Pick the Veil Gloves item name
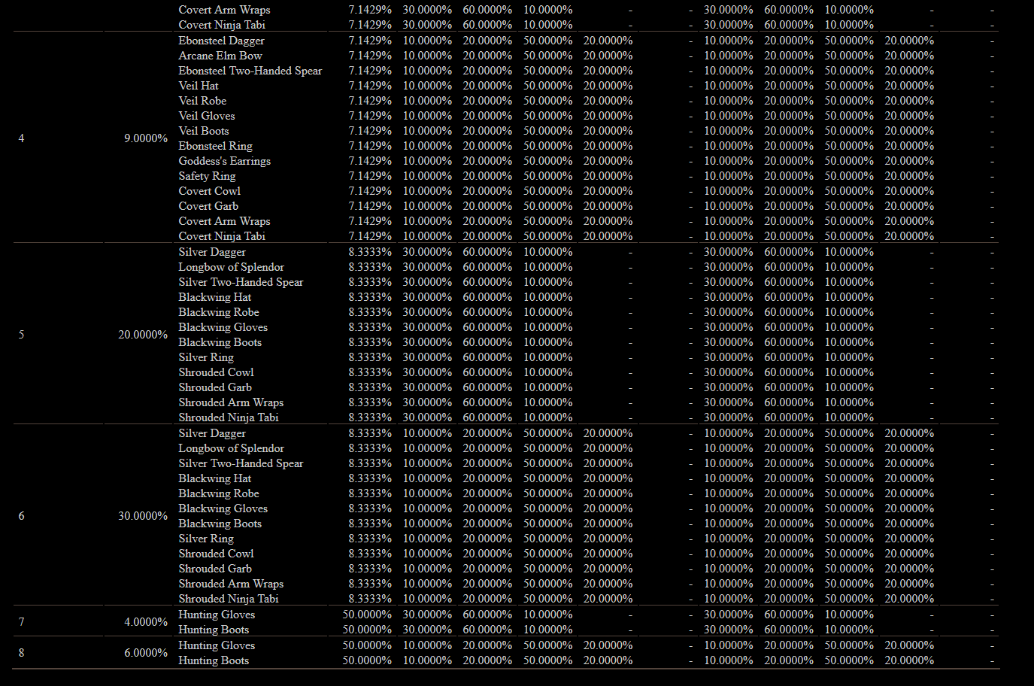The height and width of the screenshot is (686, 1034). (207, 116)
